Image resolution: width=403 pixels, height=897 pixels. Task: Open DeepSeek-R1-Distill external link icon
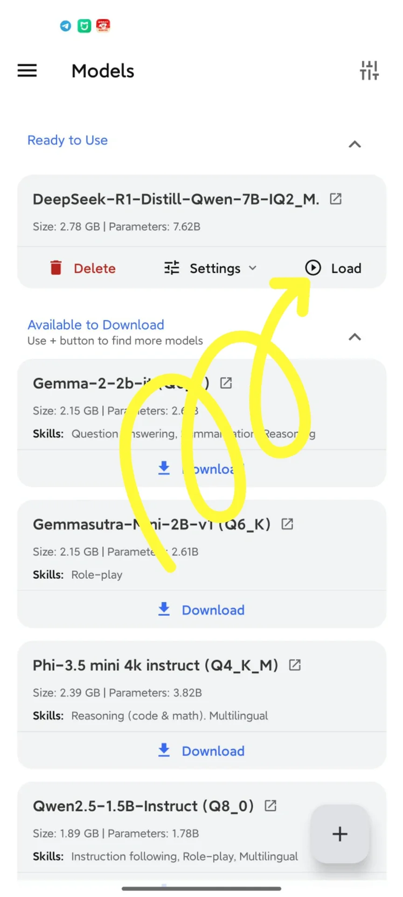coord(336,199)
